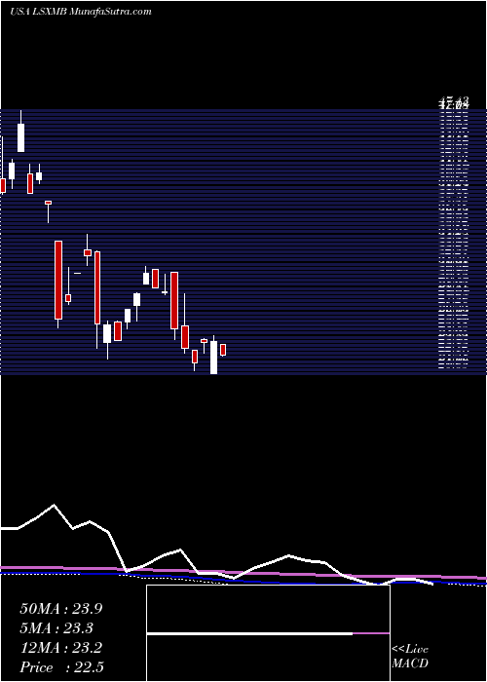
Task: Click the 5MA : 23.3 value text
Action: 56,628
